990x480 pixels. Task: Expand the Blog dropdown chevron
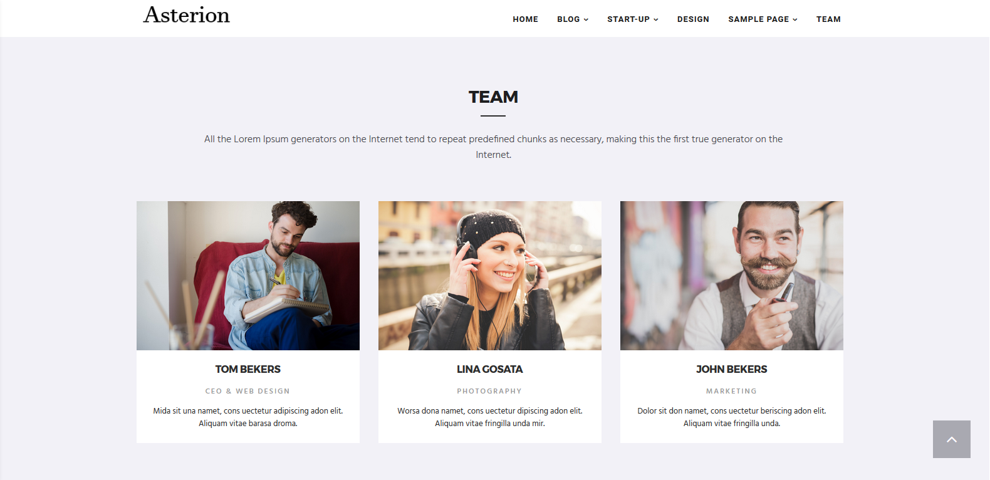click(586, 19)
